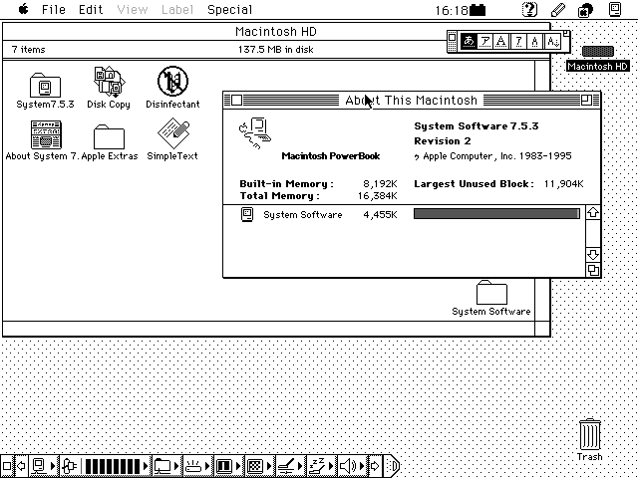The width and height of the screenshot is (638, 478).
Task: Select the SimpleText application icon
Action: coord(173,133)
